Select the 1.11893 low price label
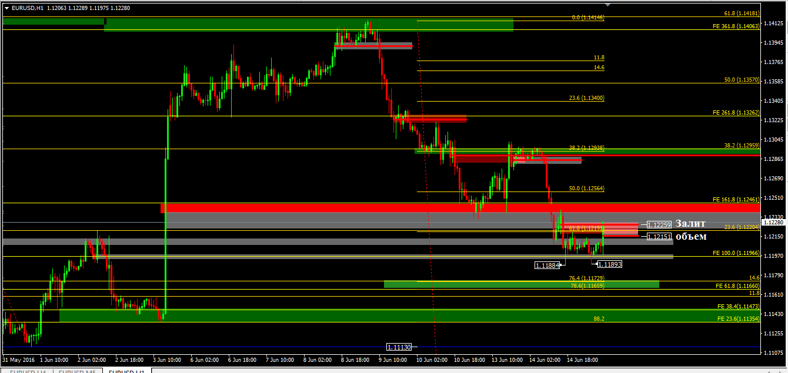788x373 pixels. point(609,264)
